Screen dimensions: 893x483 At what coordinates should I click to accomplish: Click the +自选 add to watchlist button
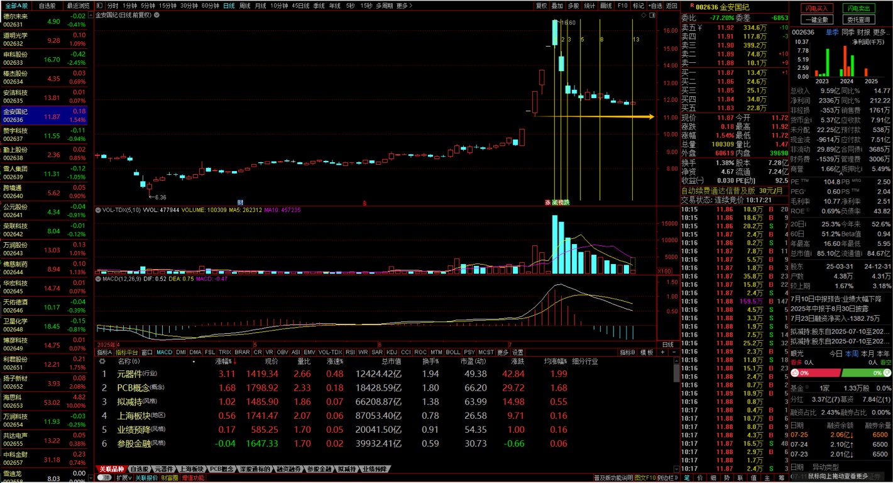[655, 6]
